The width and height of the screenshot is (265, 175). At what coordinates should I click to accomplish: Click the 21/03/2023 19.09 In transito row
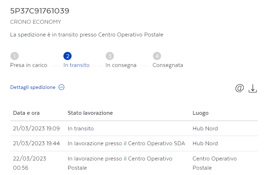point(81,128)
